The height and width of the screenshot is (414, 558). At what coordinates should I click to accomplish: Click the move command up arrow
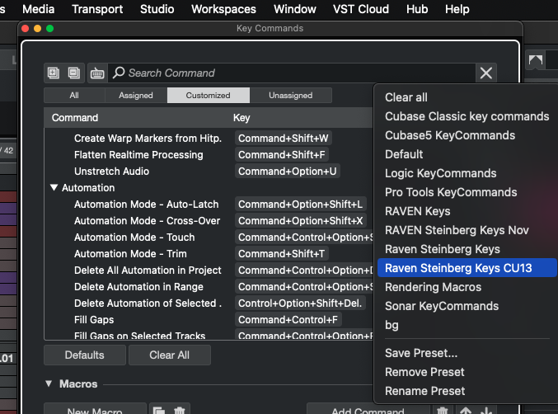click(x=466, y=410)
